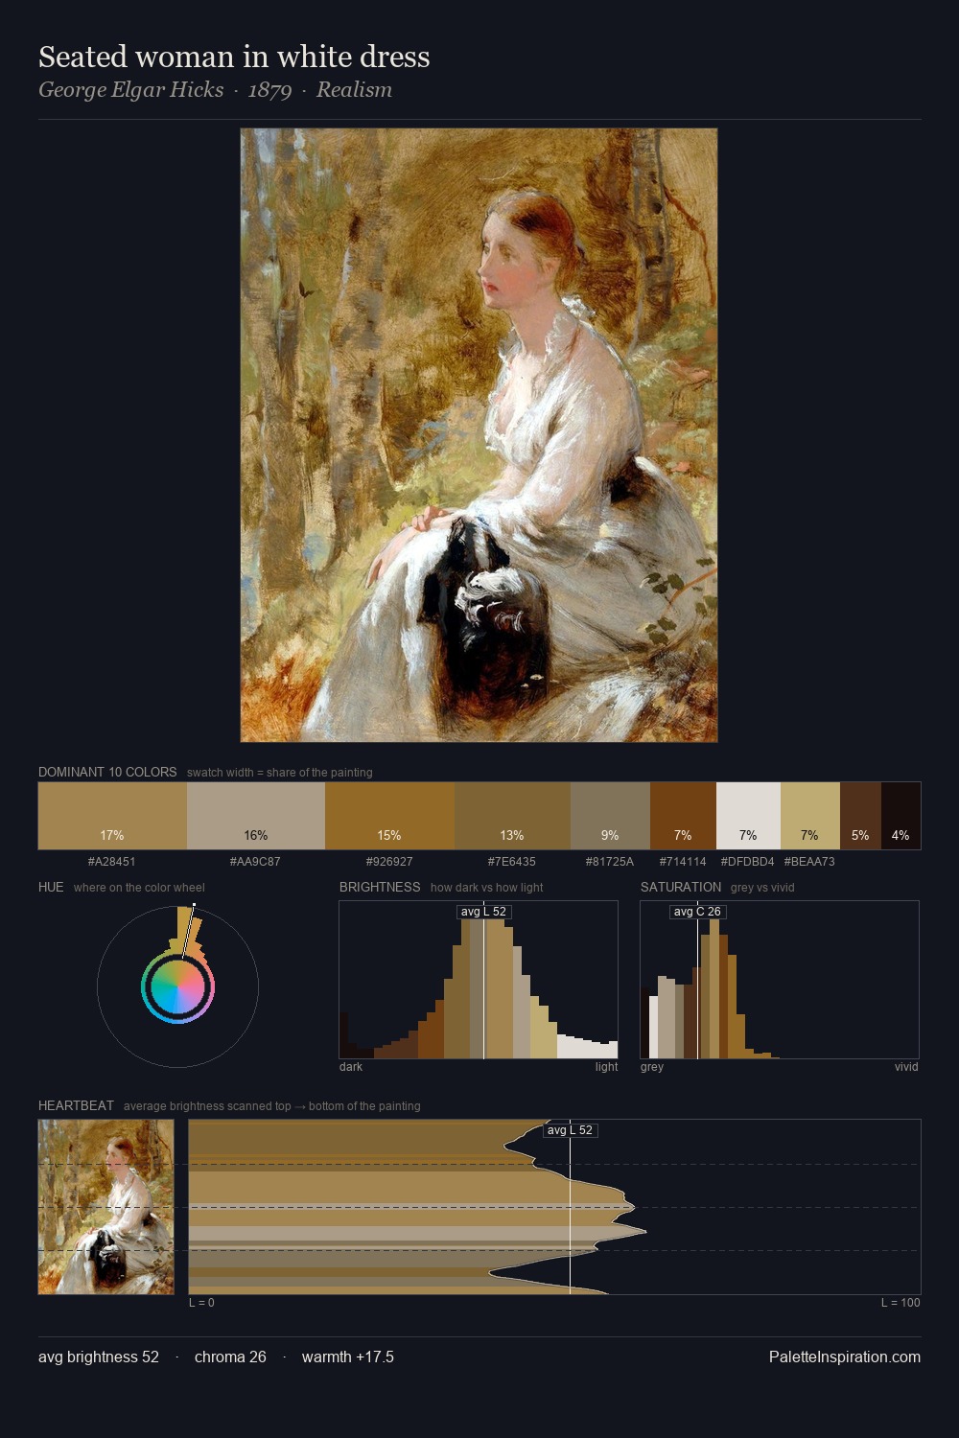Click the hex code '#BEAA73'
959x1438 pixels.
click(x=809, y=862)
